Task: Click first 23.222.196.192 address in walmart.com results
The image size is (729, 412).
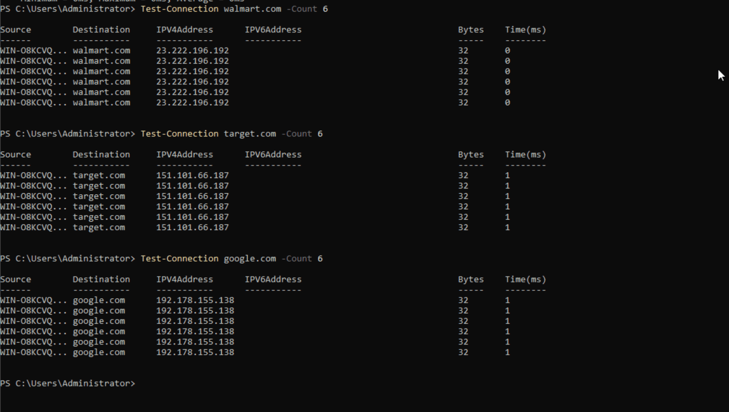Action: click(193, 51)
